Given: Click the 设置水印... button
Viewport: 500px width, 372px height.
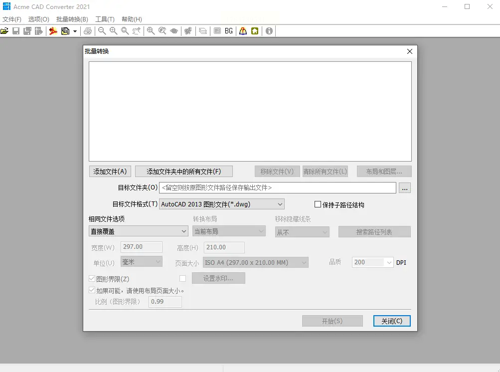Looking at the screenshot, I should coord(218,278).
